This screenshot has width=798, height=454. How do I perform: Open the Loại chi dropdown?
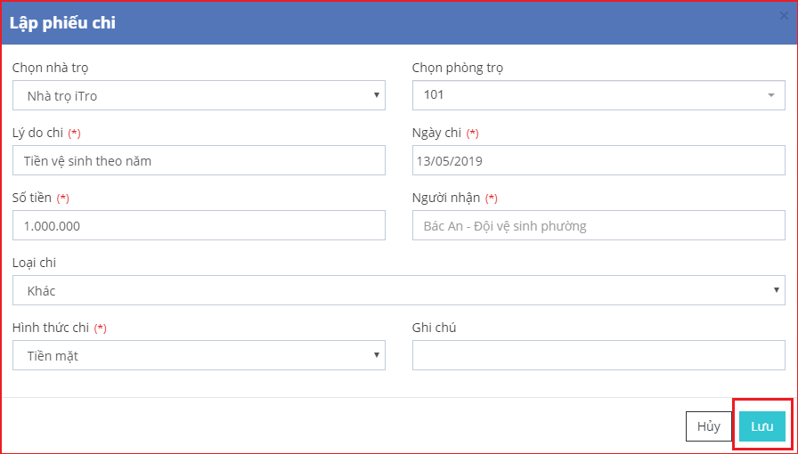[398, 290]
